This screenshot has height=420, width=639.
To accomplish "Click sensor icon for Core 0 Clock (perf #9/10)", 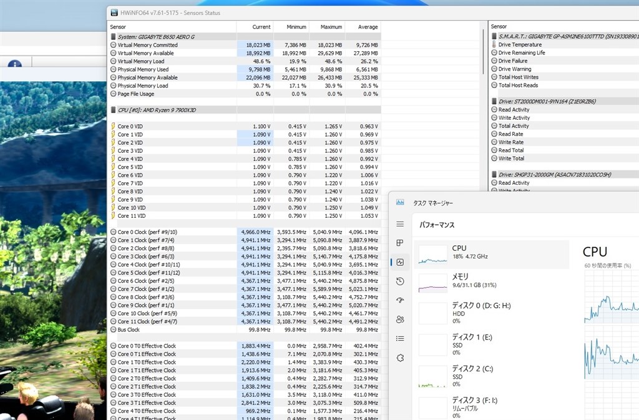I will coord(114,232).
